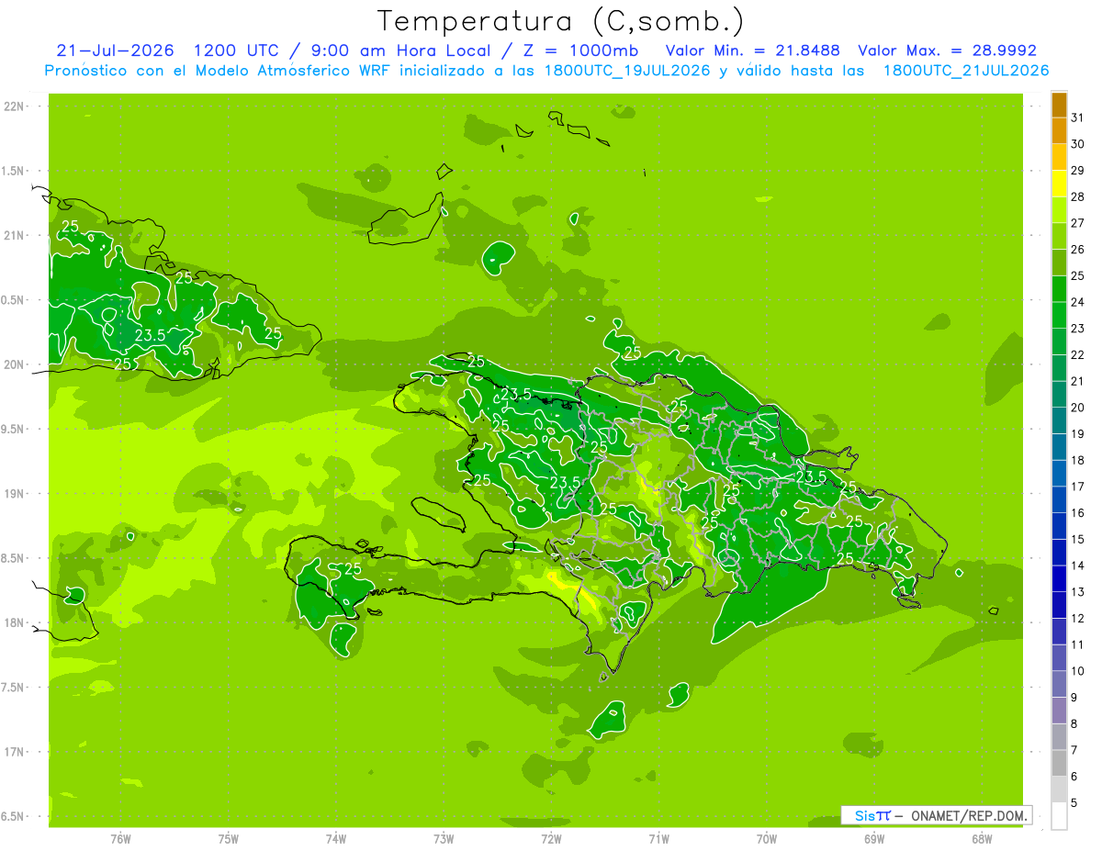
Task: Click the color scale value "31"
Action: [1077, 118]
